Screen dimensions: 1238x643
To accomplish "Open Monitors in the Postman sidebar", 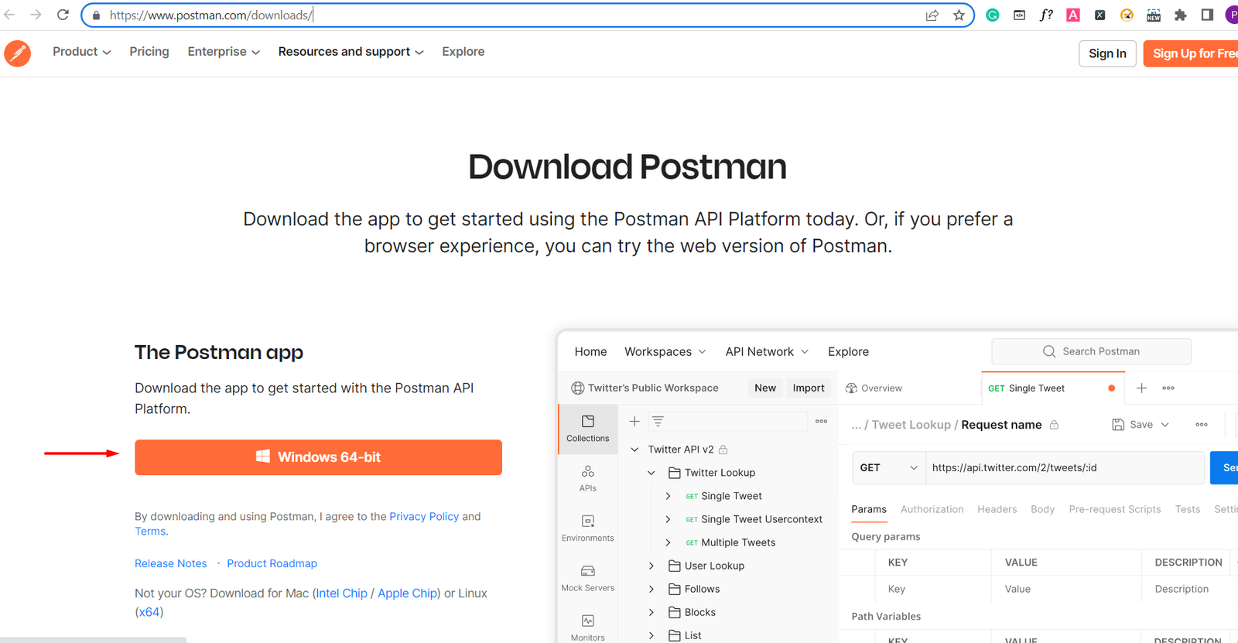I will (587, 628).
